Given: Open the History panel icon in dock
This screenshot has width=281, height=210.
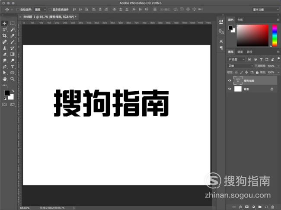Looking at the screenshot, I should tap(221, 22).
